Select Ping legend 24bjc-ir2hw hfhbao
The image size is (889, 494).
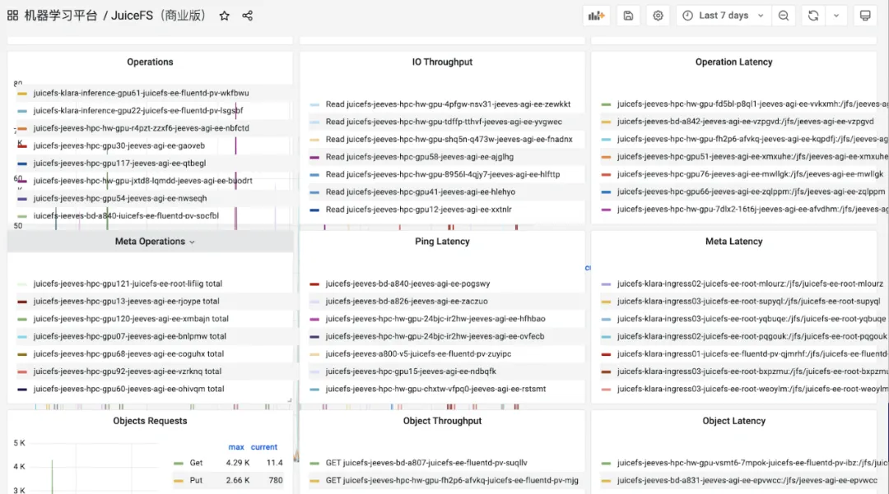coord(435,319)
